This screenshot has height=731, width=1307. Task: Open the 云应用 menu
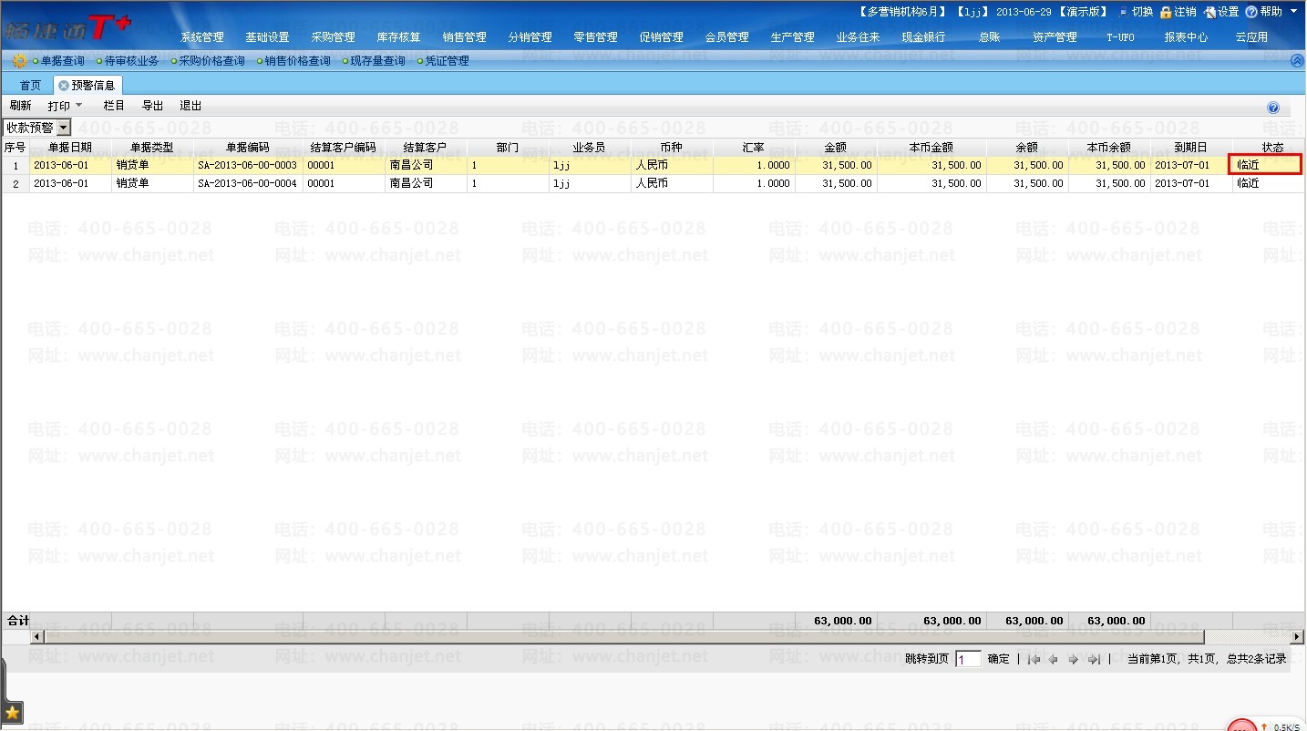click(1251, 37)
